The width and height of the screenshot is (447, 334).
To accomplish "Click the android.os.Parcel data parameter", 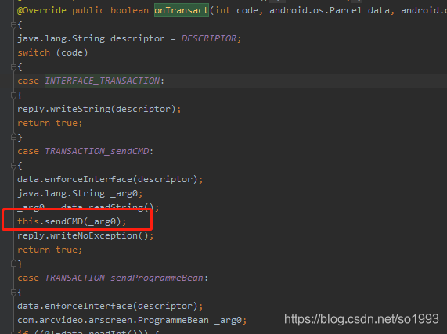I will tap(330, 10).
